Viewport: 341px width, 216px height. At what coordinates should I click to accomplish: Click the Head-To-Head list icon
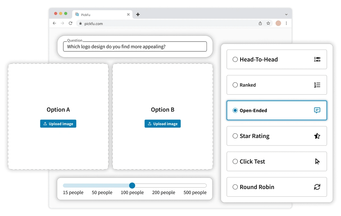(317, 60)
